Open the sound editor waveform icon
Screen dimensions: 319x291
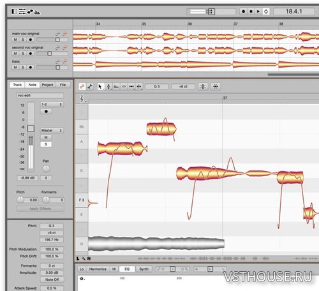coord(37,12)
